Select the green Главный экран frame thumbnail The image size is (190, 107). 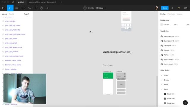108,84
